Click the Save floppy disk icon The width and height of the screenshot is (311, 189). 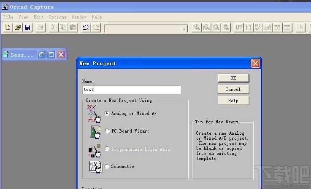(x=27, y=27)
